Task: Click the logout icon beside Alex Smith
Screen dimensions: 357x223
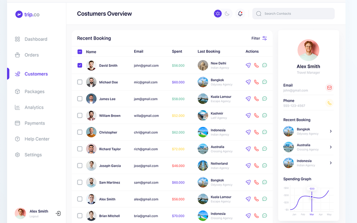Action: pyautogui.click(x=58, y=214)
